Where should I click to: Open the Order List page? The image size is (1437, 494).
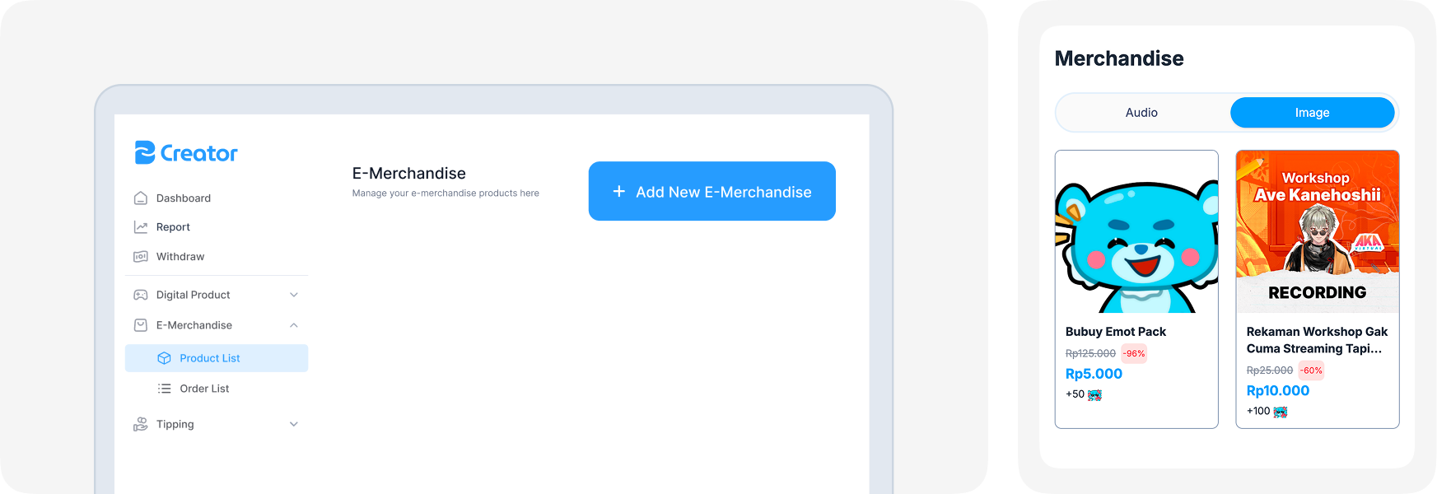tap(204, 389)
